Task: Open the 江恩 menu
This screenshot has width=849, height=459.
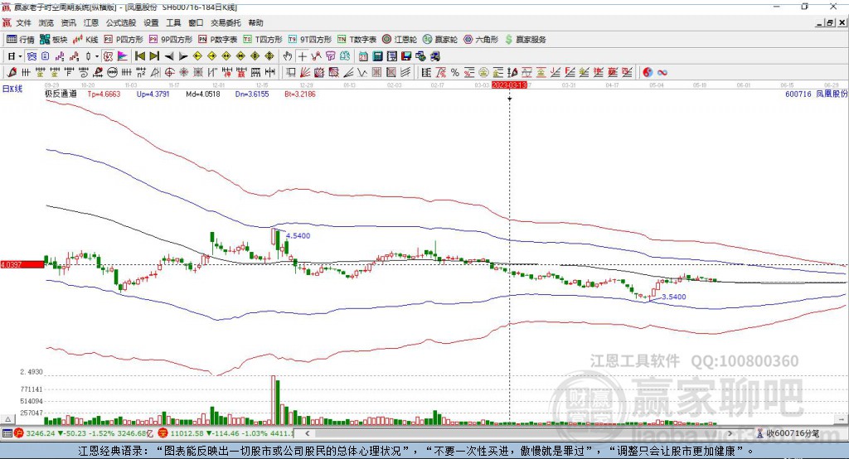Action: coord(91,22)
